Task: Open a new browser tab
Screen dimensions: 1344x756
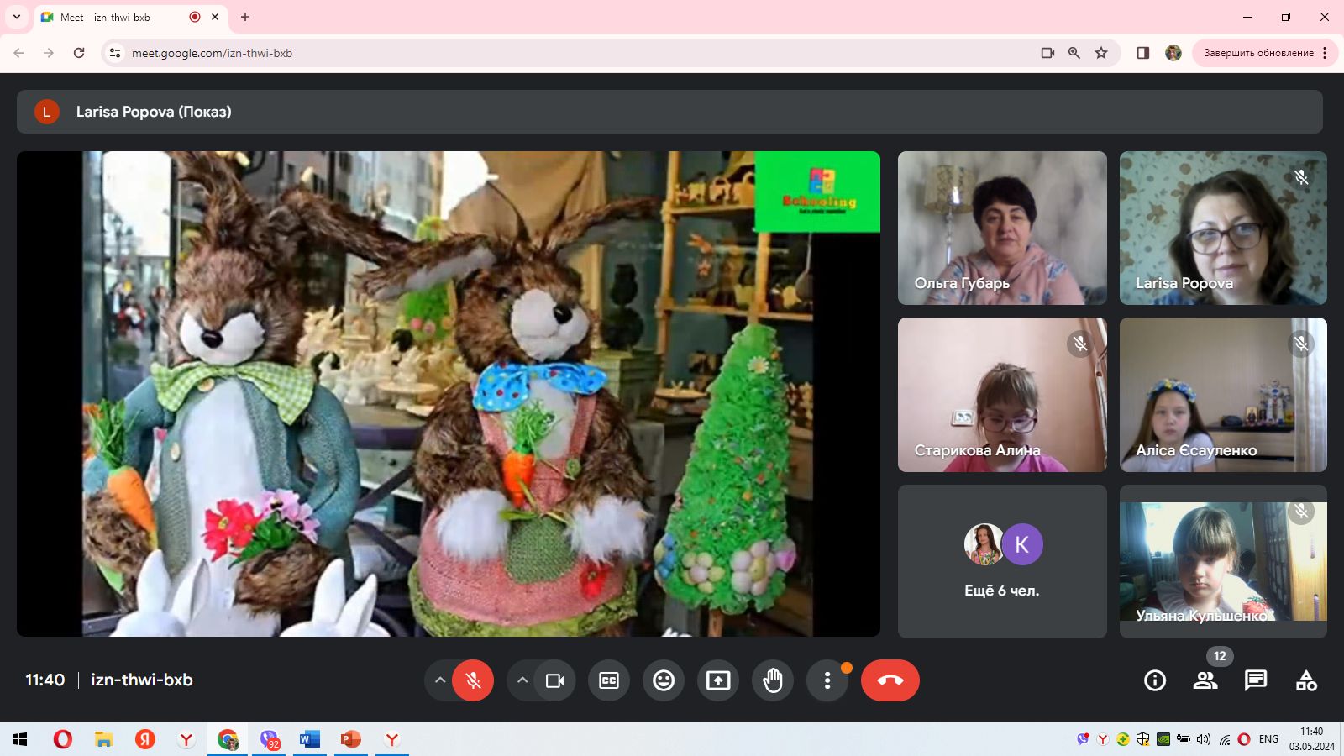Action: pyautogui.click(x=245, y=17)
